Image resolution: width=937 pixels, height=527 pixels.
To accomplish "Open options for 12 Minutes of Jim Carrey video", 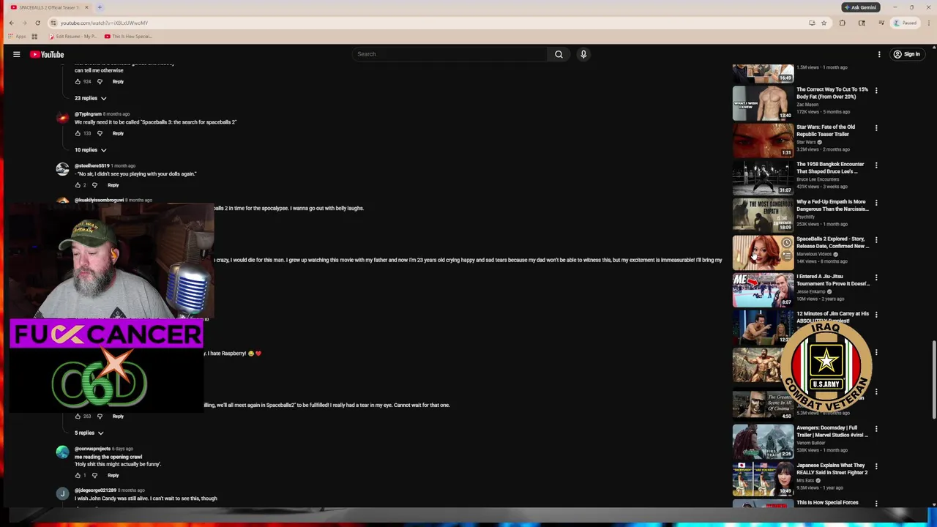I will tap(876, 315).
